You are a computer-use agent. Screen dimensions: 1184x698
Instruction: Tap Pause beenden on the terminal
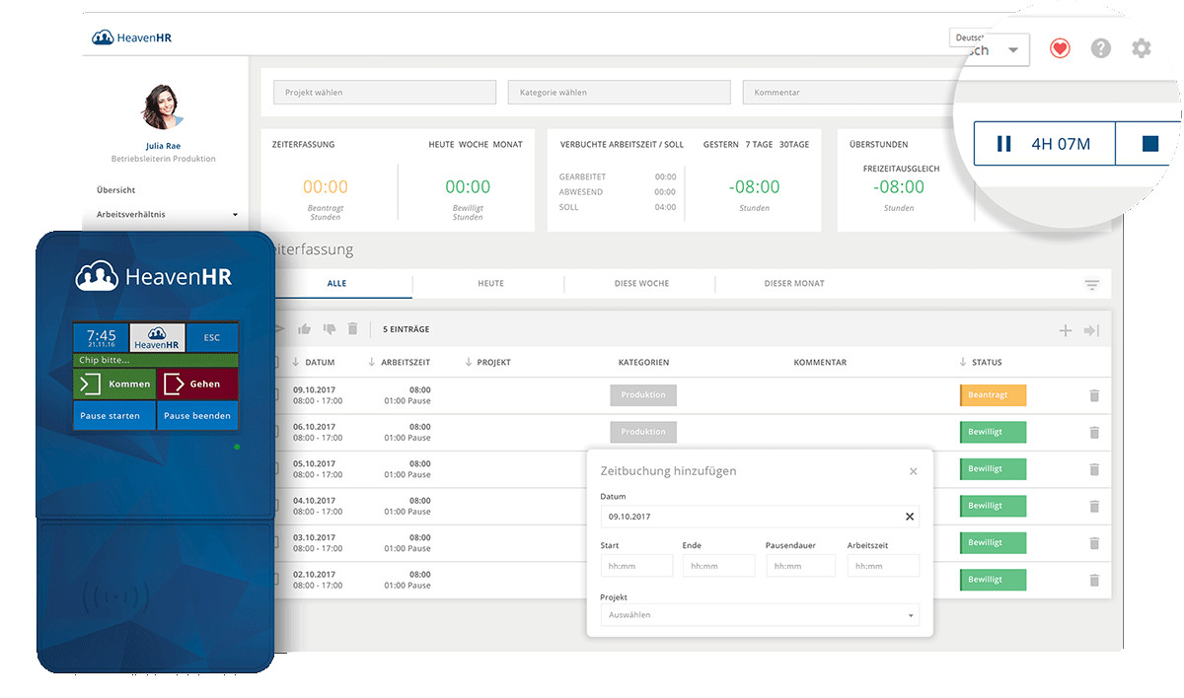(198, 416)
